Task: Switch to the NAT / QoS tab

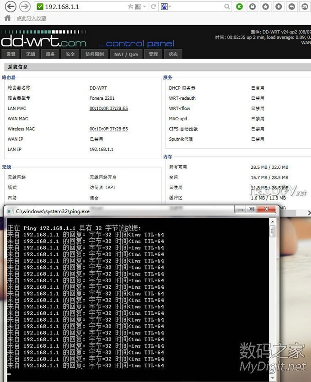Action: 126,54
